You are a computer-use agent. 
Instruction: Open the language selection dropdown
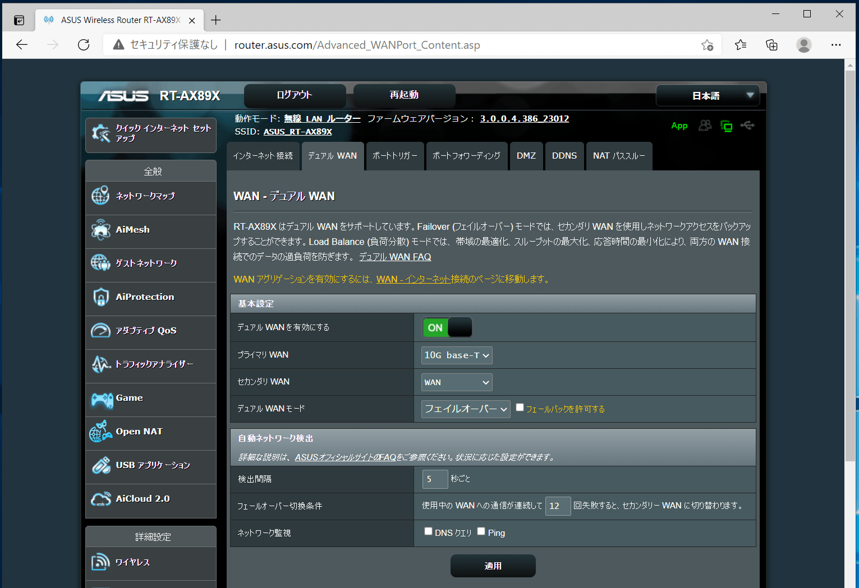[708, 96]
